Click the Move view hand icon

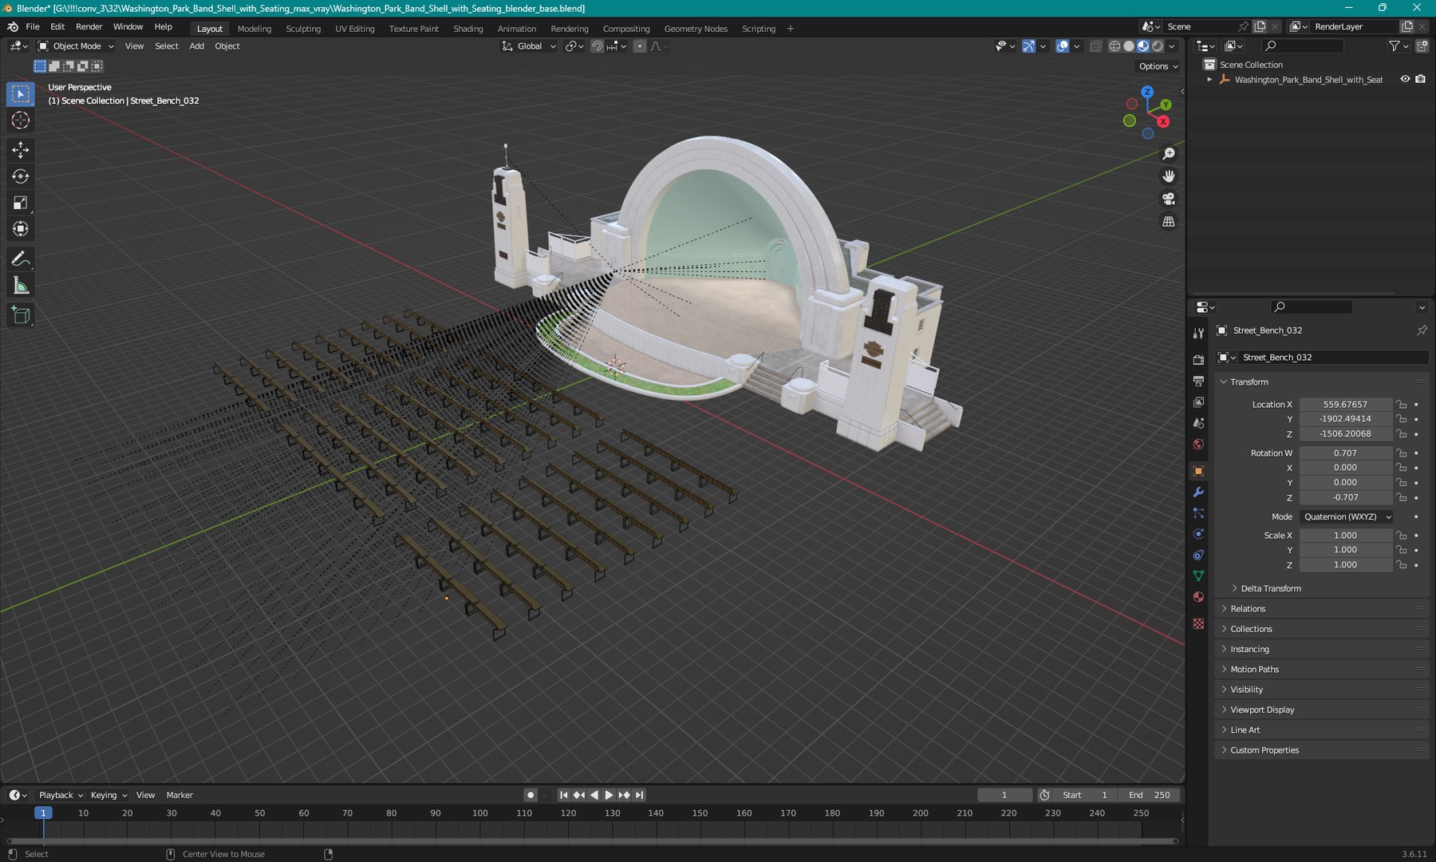pos(1169,176)
